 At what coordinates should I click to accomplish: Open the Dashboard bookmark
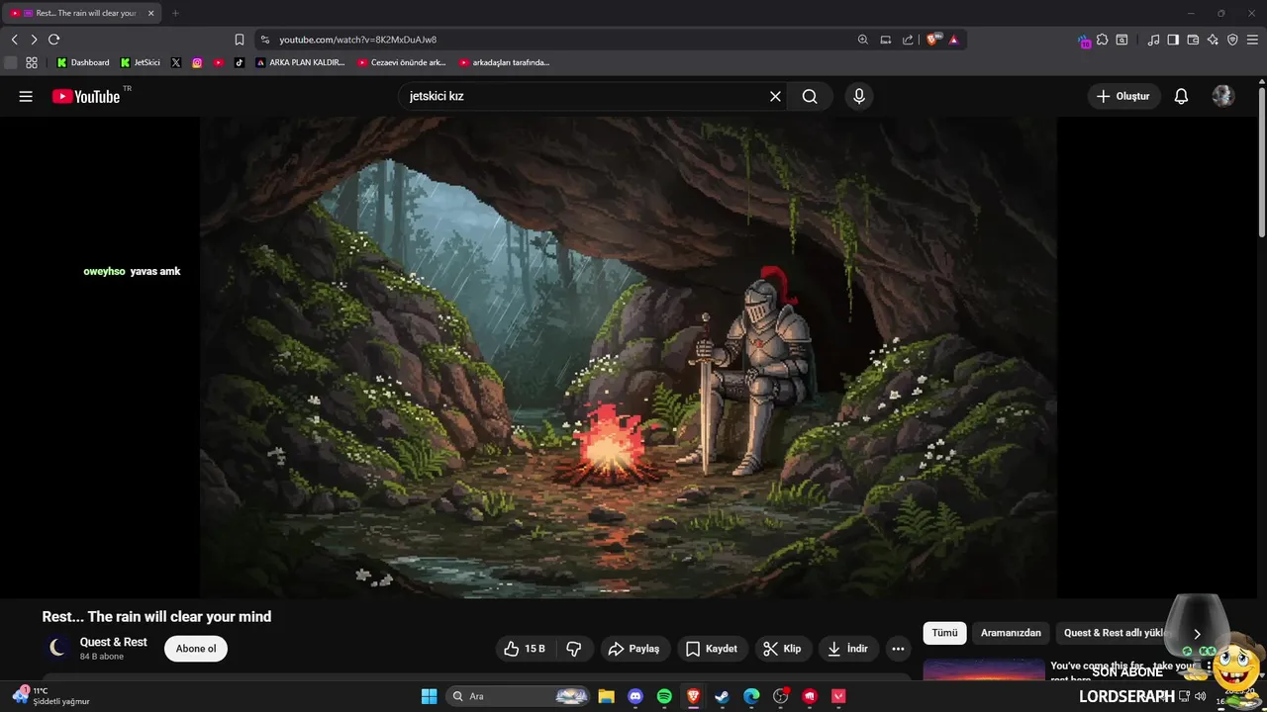(83, 62)
